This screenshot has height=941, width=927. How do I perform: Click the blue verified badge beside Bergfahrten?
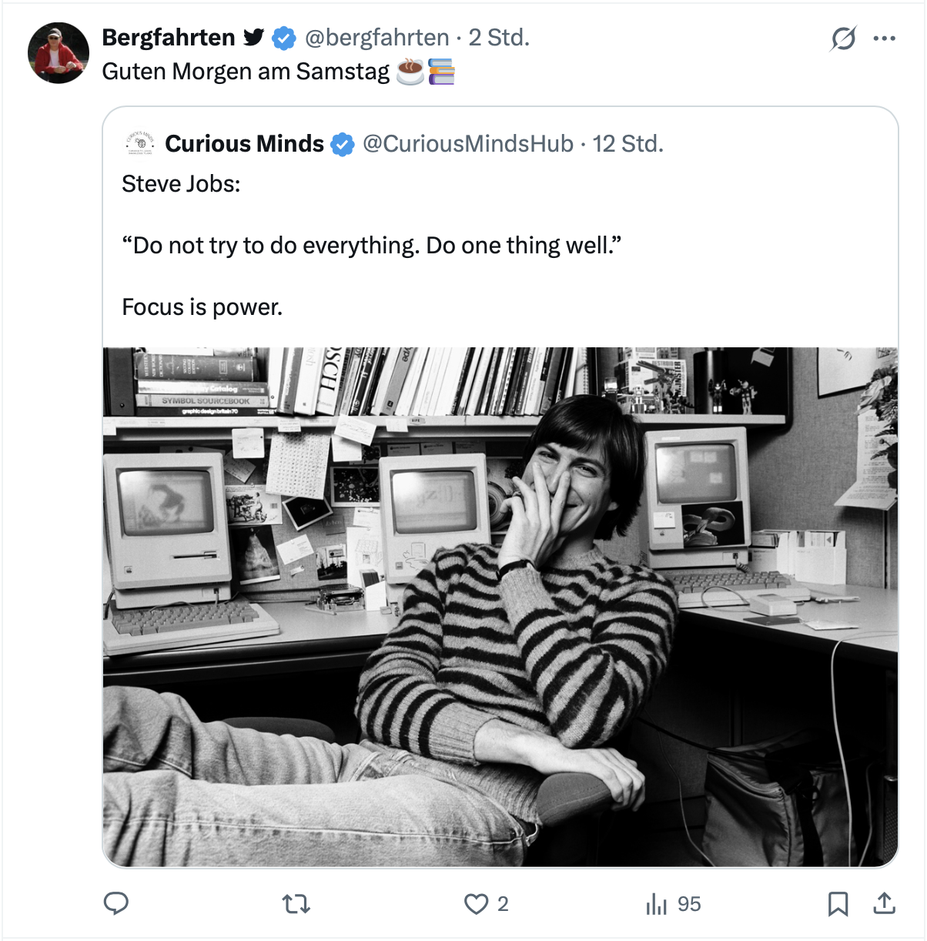[284, 38]
